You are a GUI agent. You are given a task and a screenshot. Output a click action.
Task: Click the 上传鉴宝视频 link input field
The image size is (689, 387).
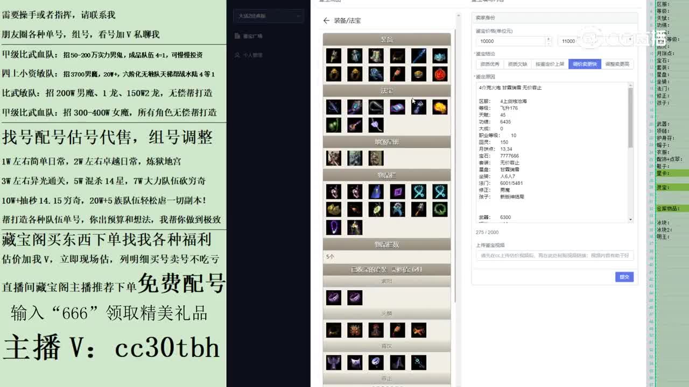coord(555,256)
